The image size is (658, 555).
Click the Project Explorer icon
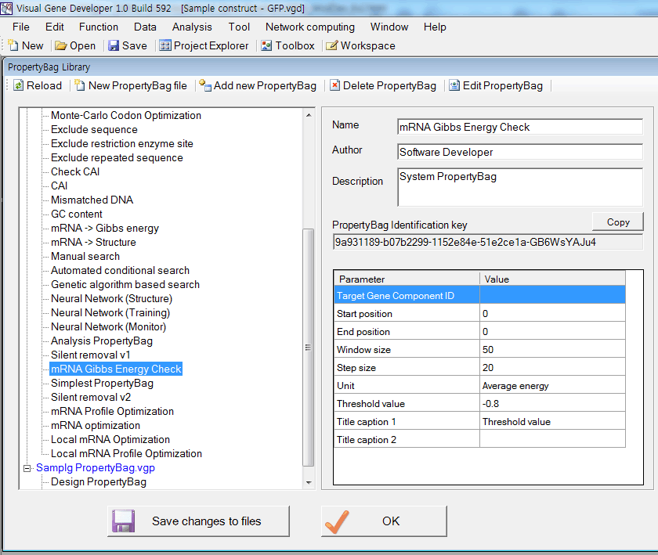click(165, 45)
